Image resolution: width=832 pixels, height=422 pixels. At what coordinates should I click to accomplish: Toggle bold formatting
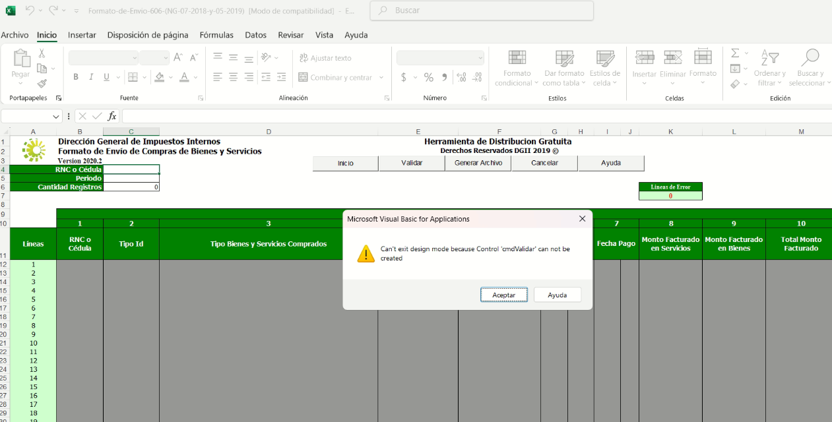click(x=76, y=77)
